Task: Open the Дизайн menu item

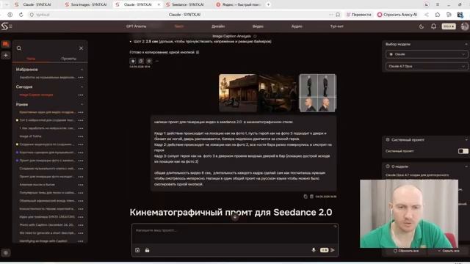Action: pyautogui.click(x=218, y=26)
